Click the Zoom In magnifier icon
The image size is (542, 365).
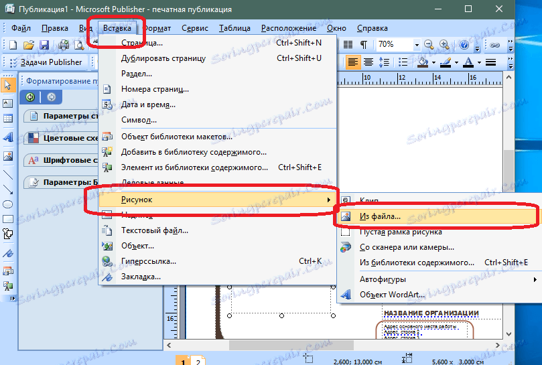[x=444, y=45]
